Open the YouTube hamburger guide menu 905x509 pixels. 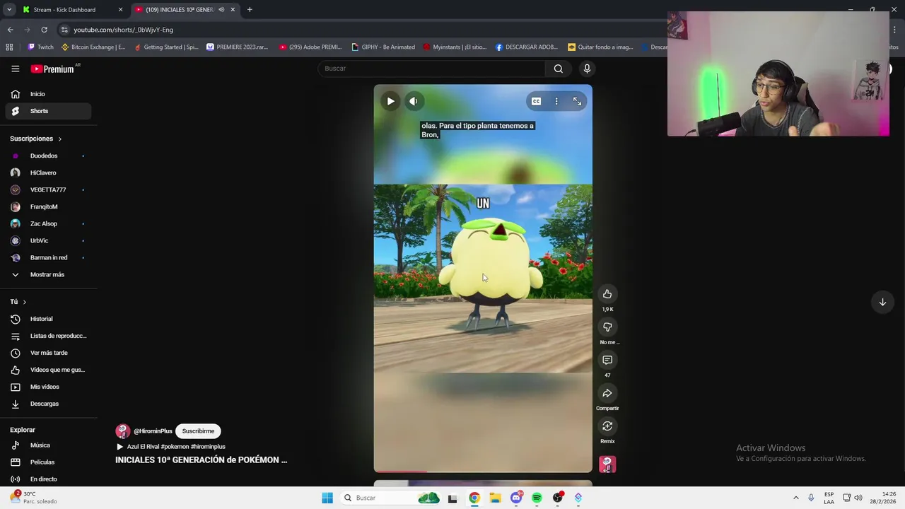click(15, 69)
